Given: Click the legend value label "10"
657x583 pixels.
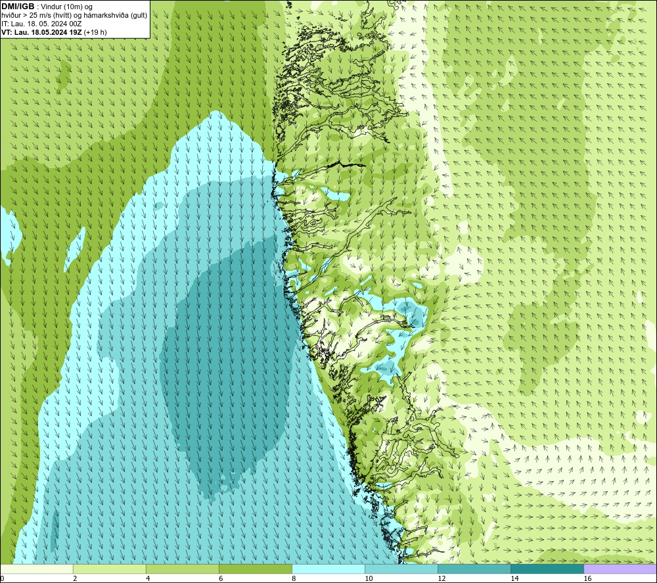Looking at the screenshot, I should (x=369, y=578).
